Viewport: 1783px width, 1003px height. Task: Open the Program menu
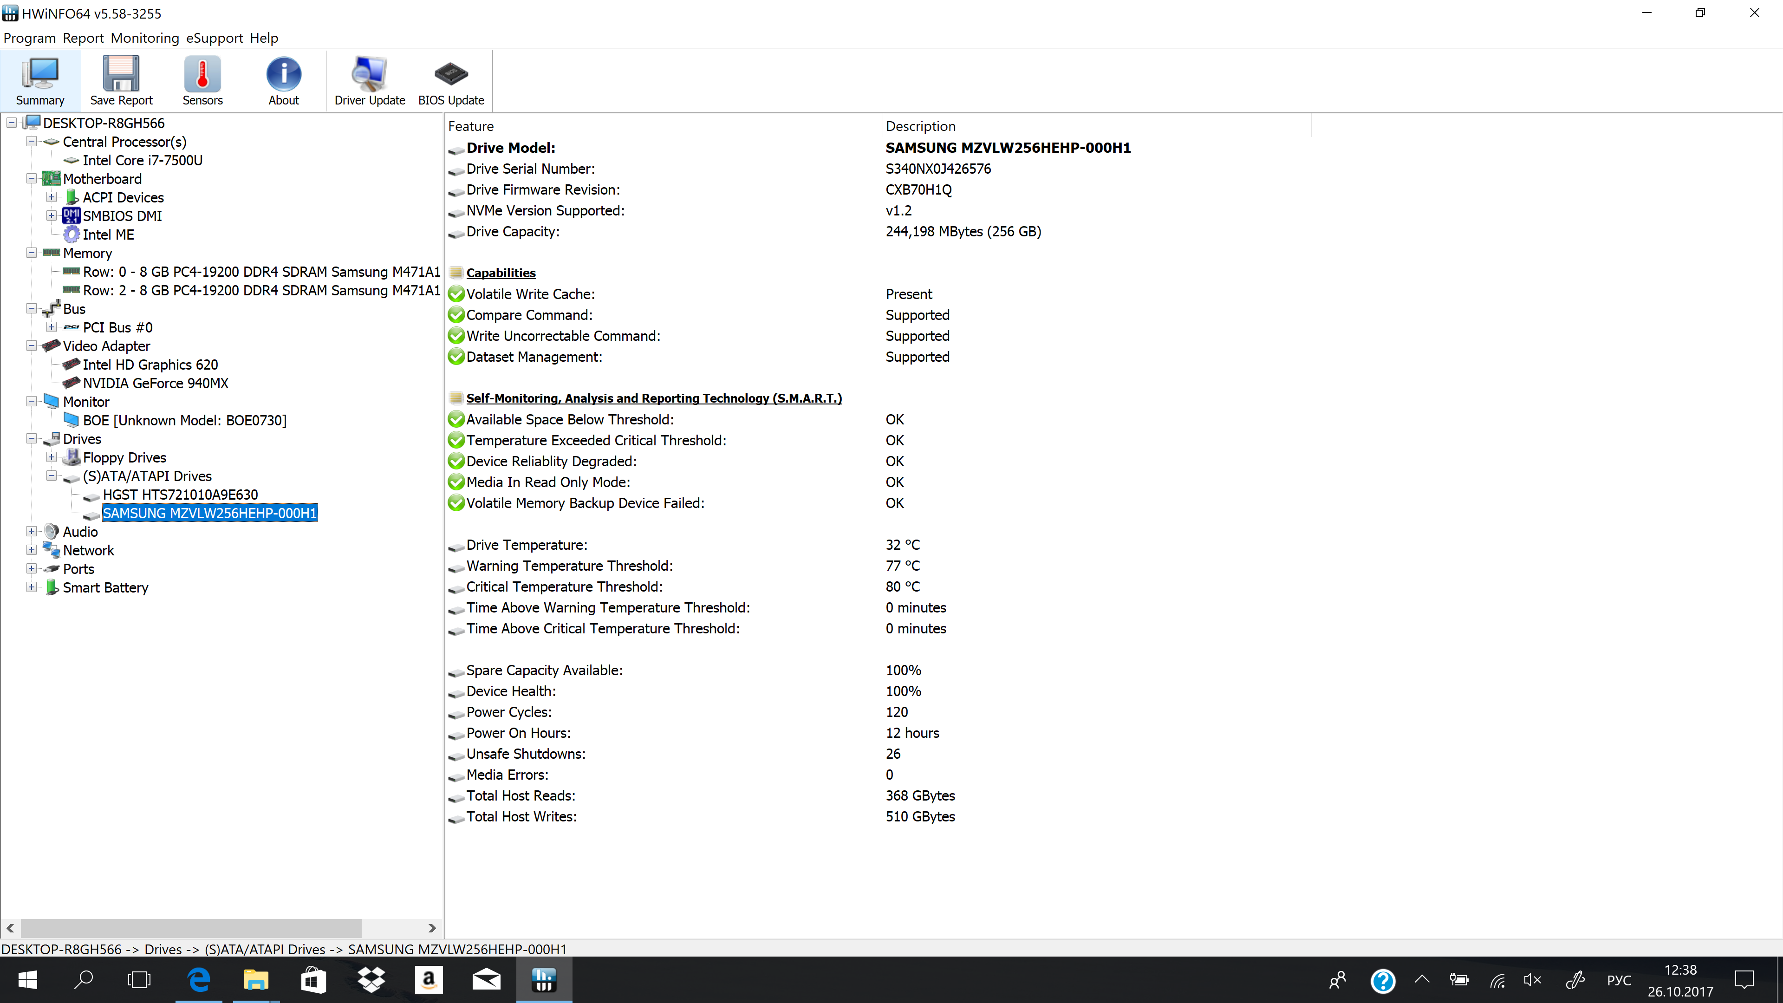pos(29,38)
